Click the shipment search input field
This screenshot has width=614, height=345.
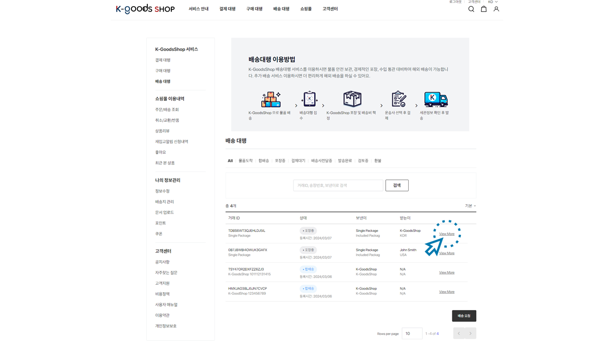(338, 185)
